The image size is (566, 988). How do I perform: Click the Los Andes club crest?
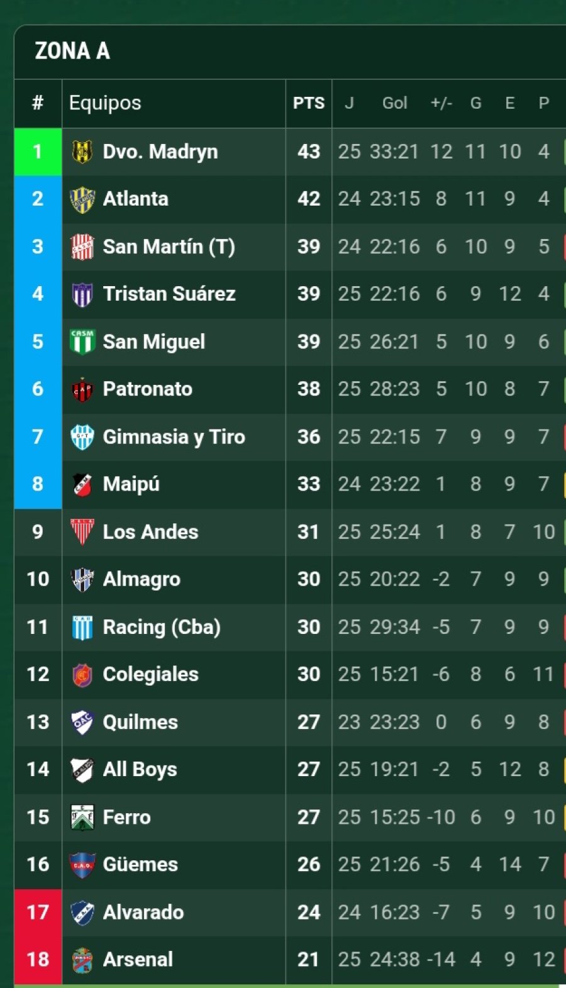tap(82, 532)
